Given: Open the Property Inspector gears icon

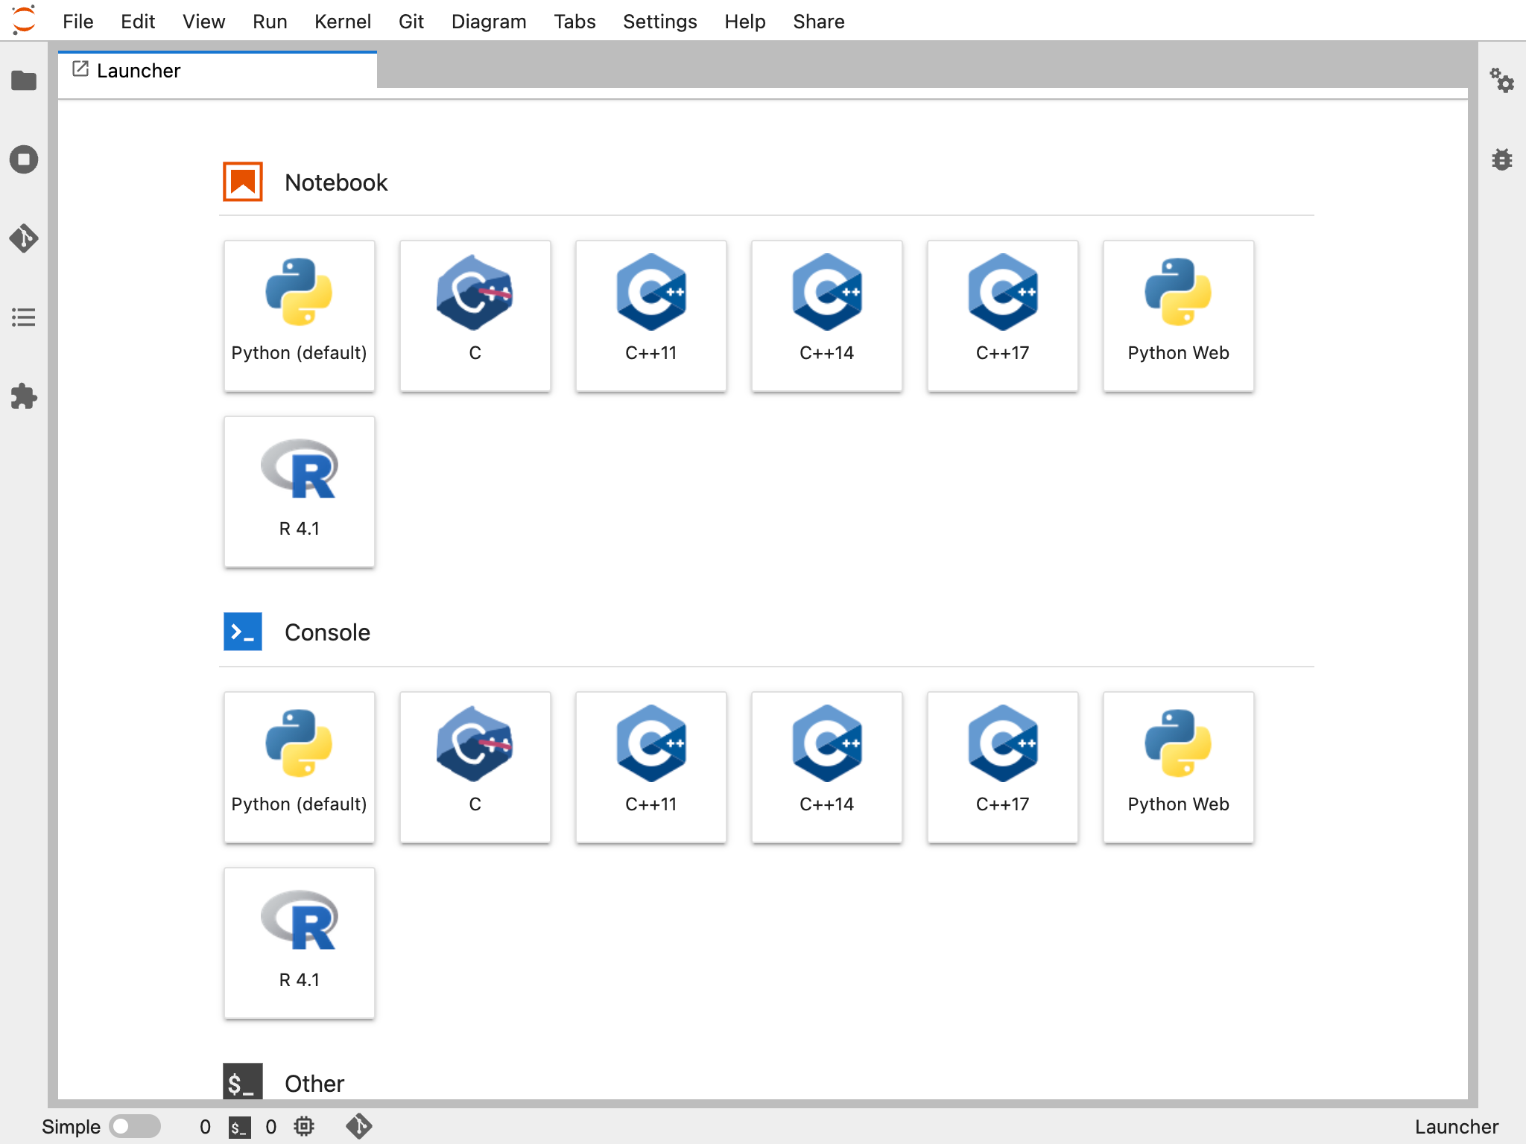Looking at the screenshot, I should [1502, 80].
